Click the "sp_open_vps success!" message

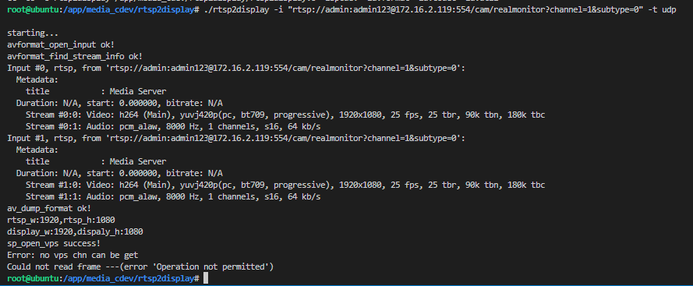tap(54, 243)
